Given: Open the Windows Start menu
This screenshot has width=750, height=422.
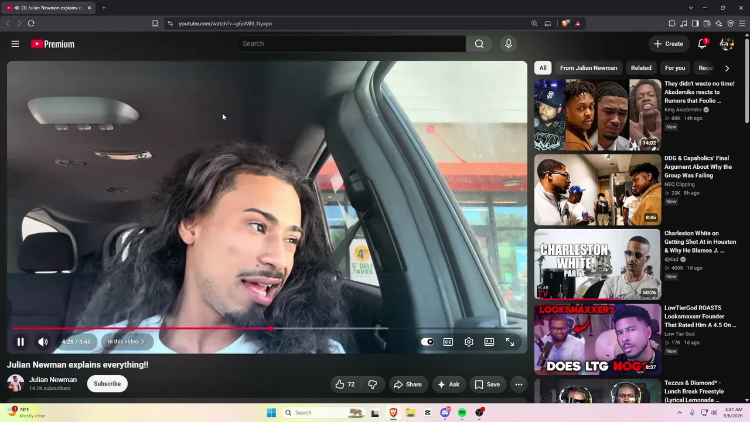Looking at the screenshot, I should (x=271, y=413).
